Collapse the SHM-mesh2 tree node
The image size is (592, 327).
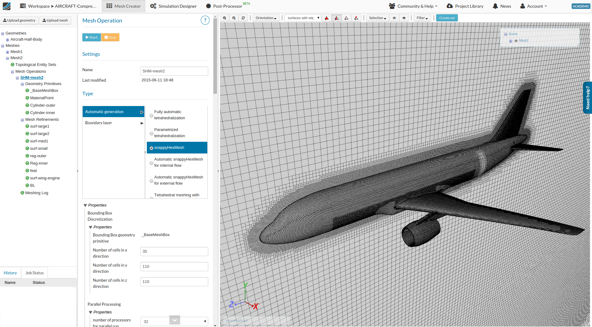click(17, 78)
